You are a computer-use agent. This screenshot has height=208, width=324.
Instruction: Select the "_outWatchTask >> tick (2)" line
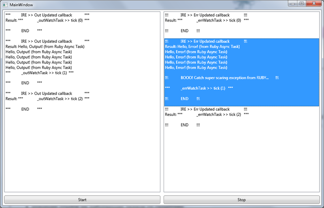pos(47,99)
